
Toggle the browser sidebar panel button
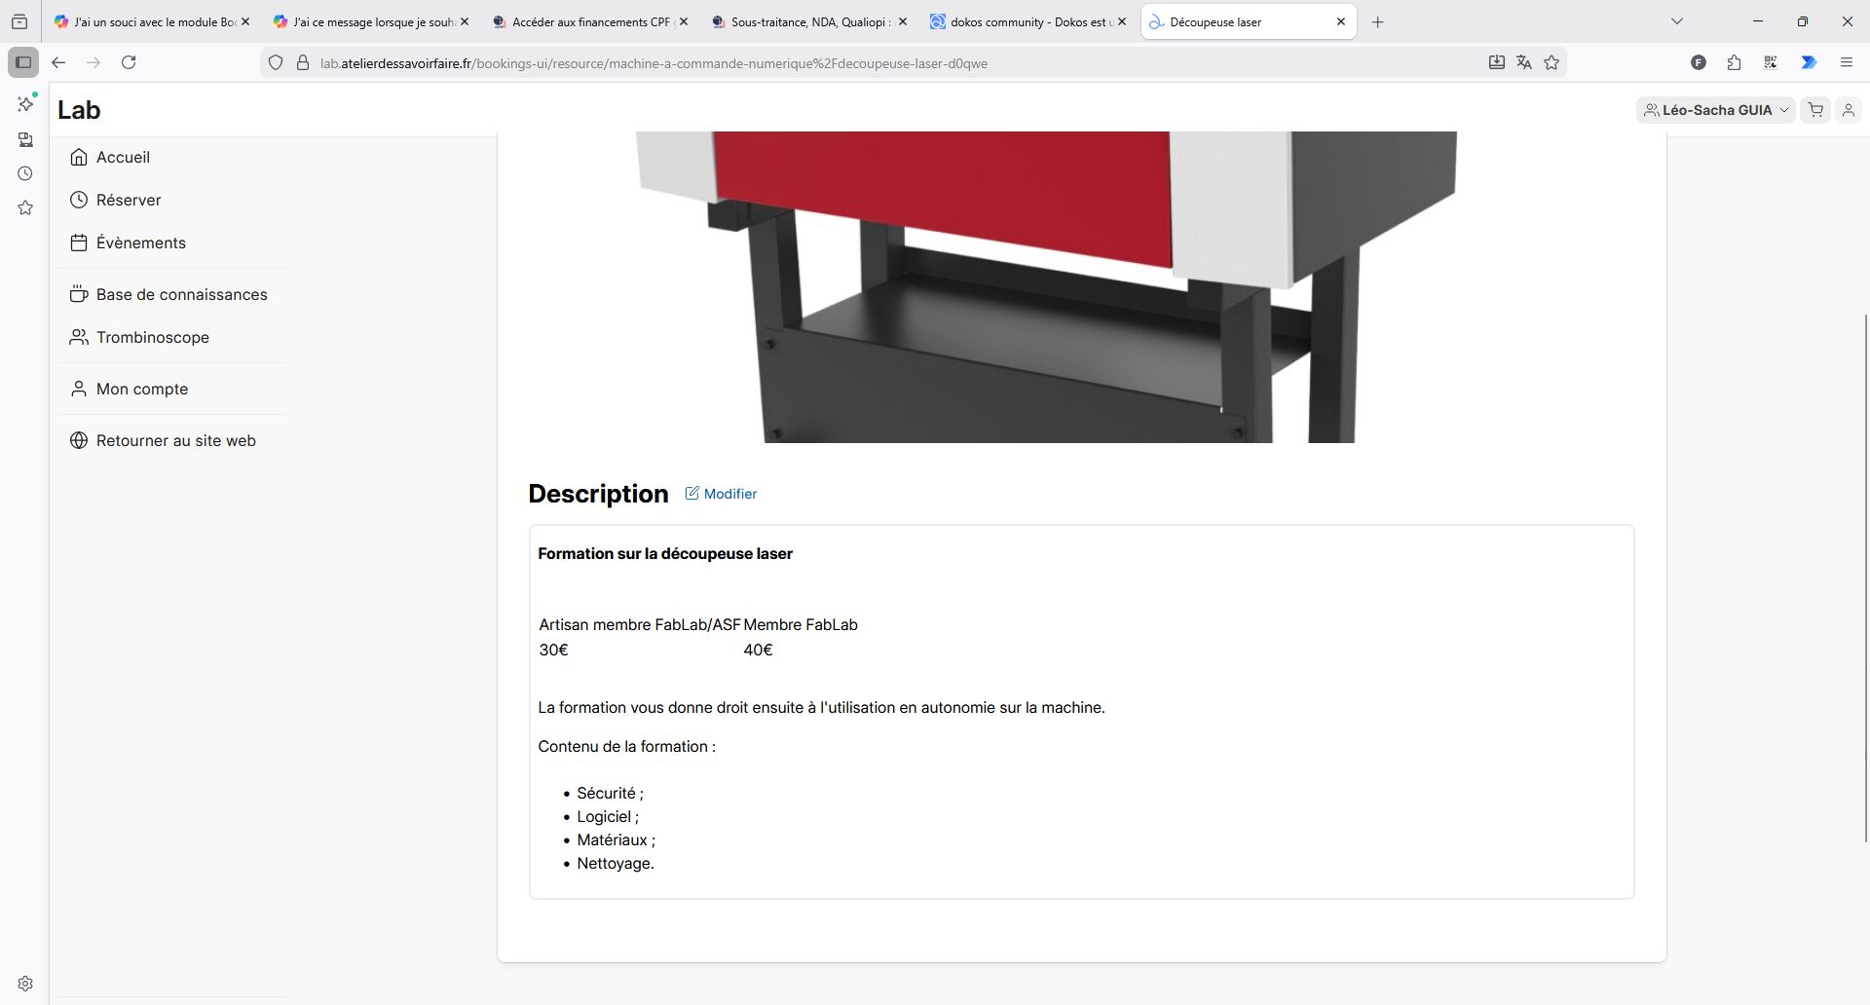tap(23, 62)
